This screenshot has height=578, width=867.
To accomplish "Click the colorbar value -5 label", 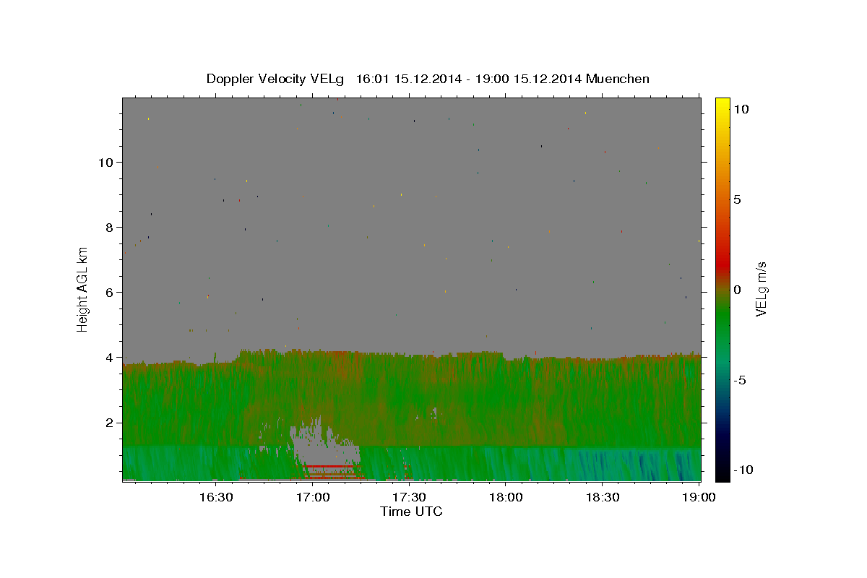I will 739,380.
